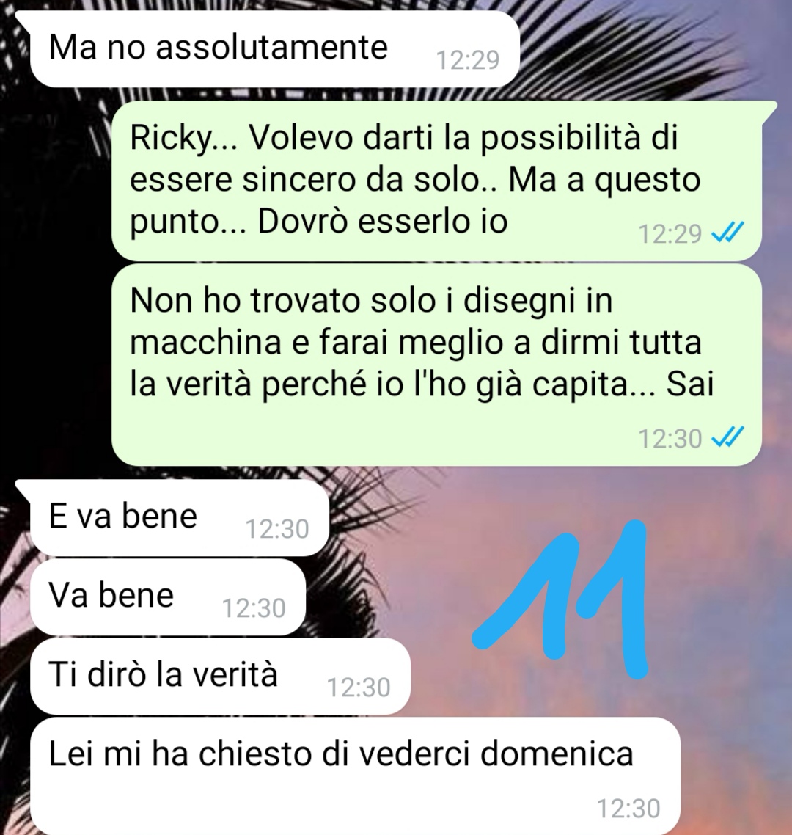792x835 pixels.
Task: Select the 'Ricky... Volevo darti' message
Action: tap(436, 181)
